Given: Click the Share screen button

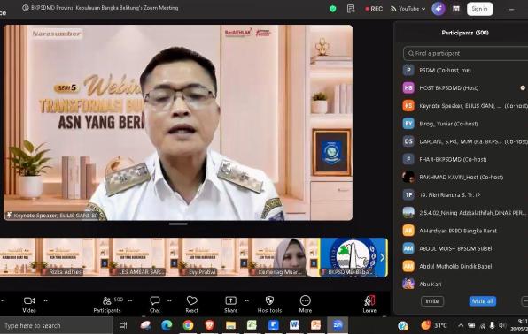Looking at the screenshot, I should [x=231, y=305].
